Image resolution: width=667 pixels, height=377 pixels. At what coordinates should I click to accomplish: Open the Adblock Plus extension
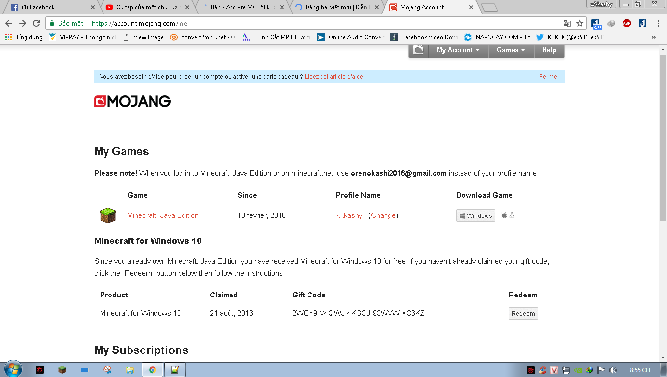click(627, 23)
